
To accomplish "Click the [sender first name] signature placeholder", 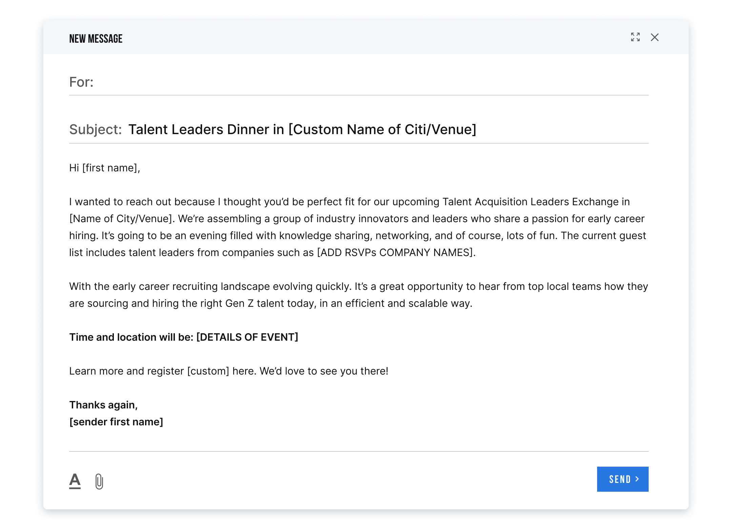I will click(116, 422).
